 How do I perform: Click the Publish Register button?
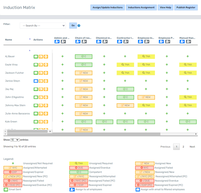(186, 8)
